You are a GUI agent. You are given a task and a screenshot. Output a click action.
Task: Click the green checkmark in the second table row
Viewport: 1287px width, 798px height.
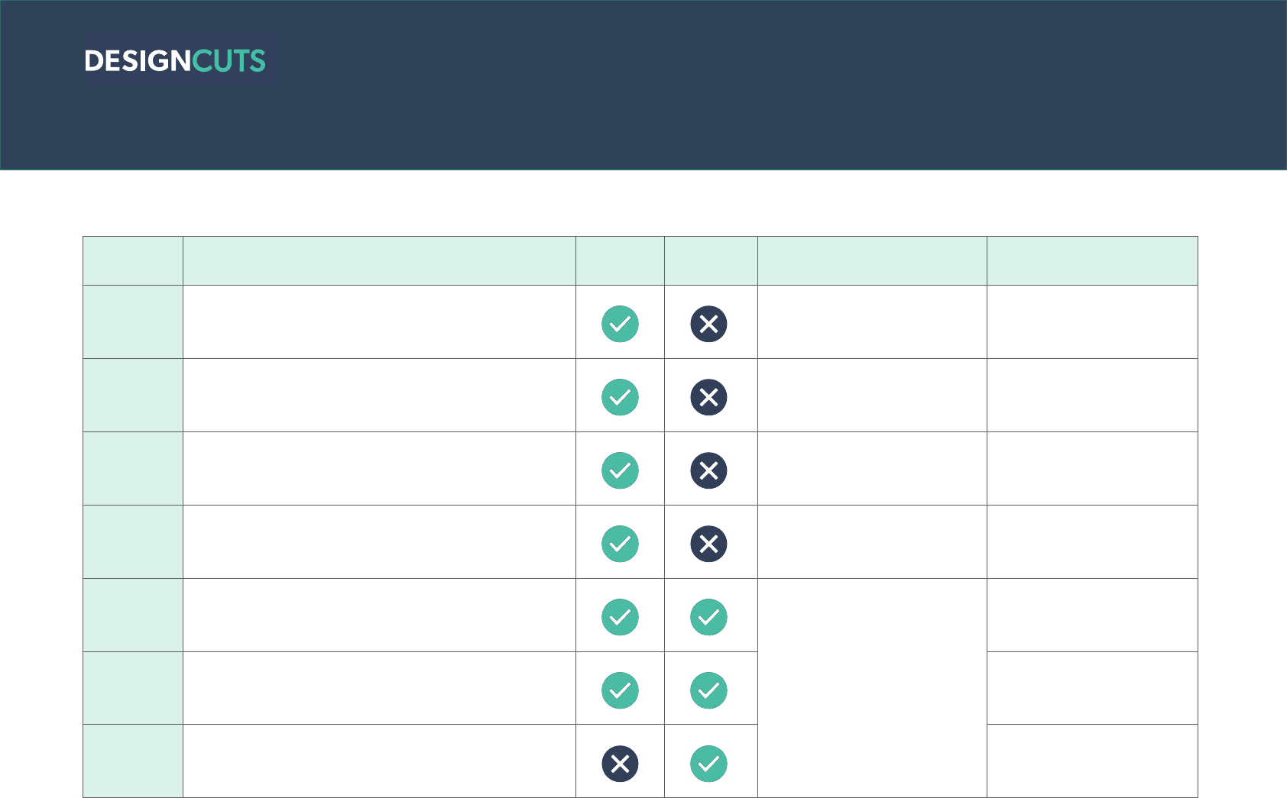[x=620, y=397]
